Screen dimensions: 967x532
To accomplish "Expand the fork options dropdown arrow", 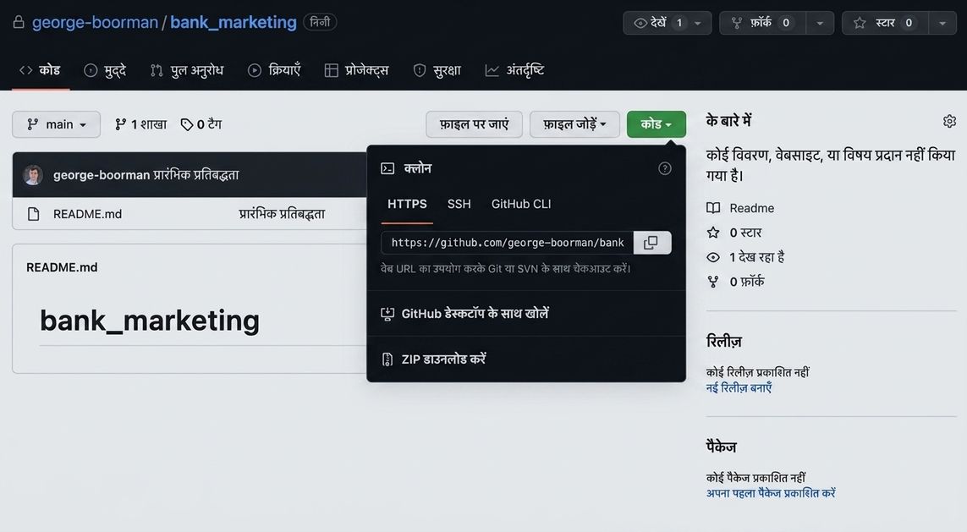I will click(820, 23).
